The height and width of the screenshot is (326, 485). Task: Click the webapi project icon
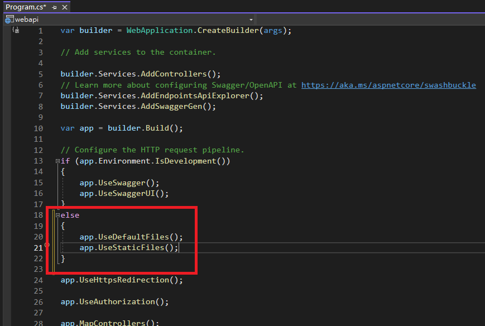[9, 19]
